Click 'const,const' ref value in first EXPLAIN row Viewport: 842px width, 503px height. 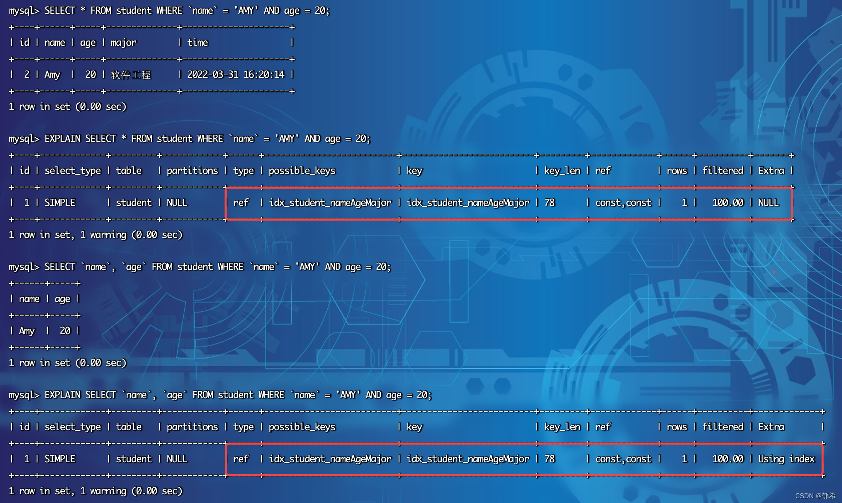(x=623, y=203)
